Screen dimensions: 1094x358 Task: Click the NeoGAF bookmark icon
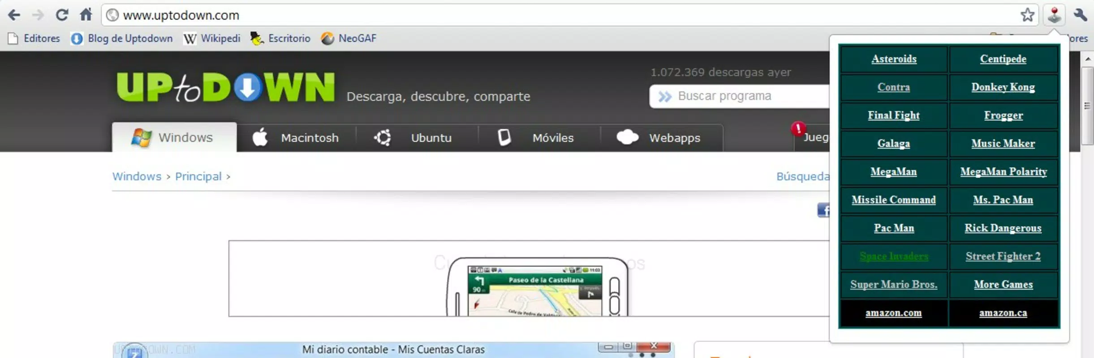click(327, 38)
